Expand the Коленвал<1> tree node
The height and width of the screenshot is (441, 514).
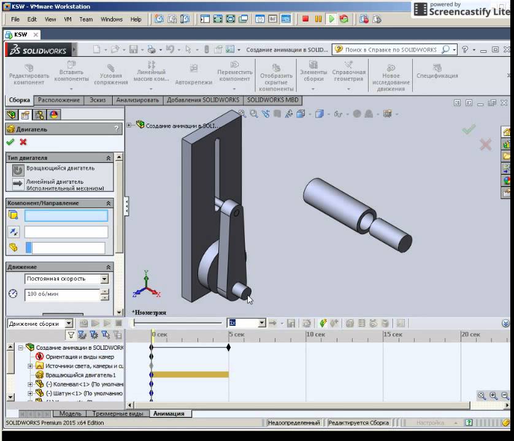tap(30, 385)
